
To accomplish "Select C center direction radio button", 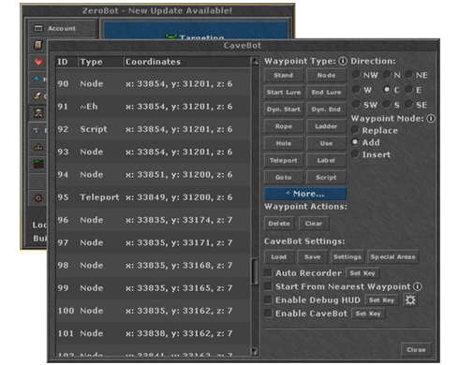I will pyautogui.click(x=387, y=90).
